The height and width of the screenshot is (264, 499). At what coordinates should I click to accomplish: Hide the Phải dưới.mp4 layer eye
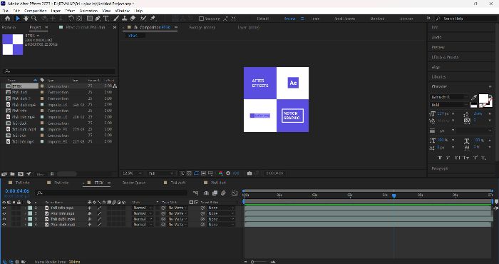tap(4, 225)
